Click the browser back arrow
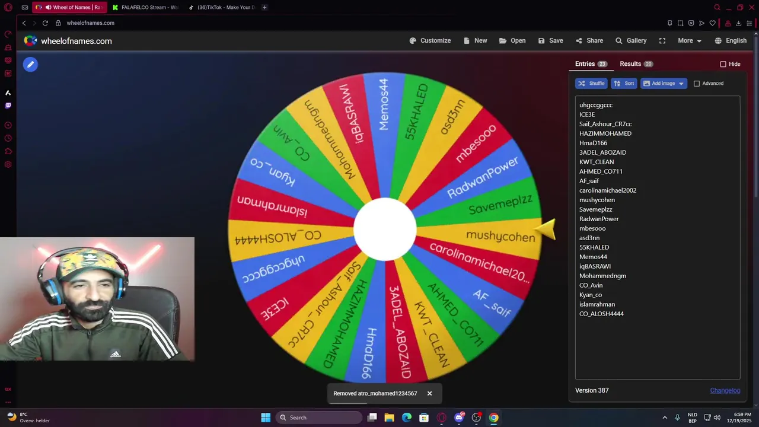Image resolution: width=759 pixels, height=427 pixels. [x=24, y=23]
